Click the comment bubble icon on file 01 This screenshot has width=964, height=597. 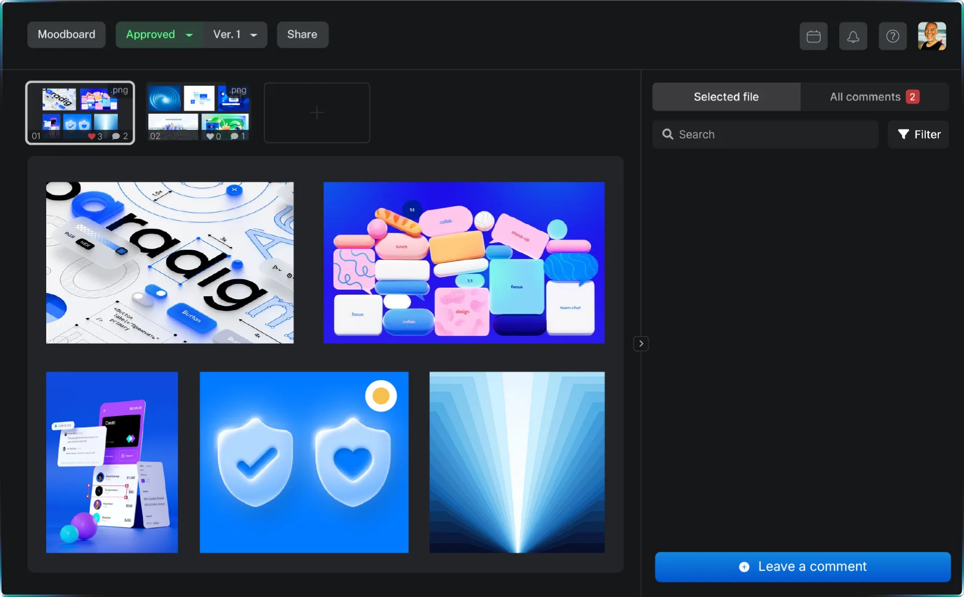coord(116,136)
